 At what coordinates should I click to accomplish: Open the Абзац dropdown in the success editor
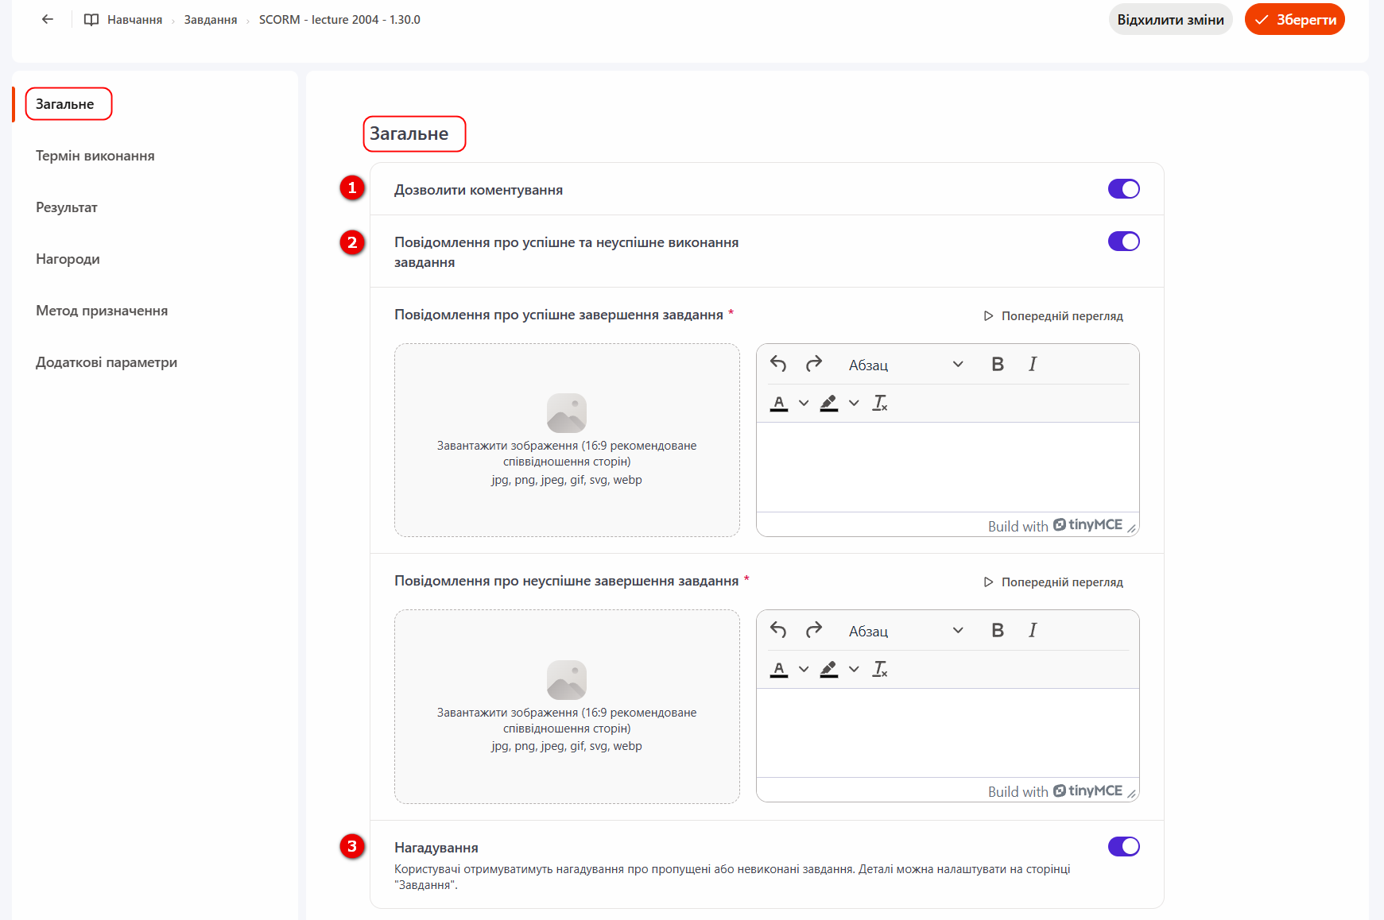pyautogui.click(x=906, y=365)
